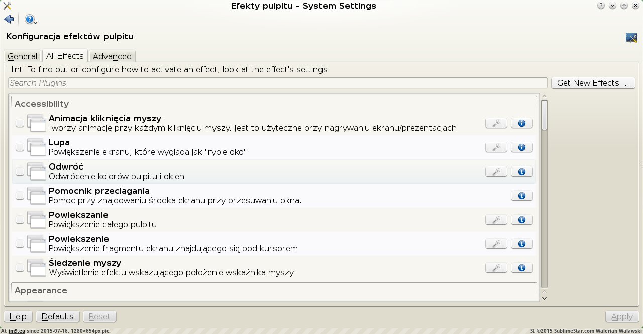Click the scroll down arrow of effects list

[544, 298]
